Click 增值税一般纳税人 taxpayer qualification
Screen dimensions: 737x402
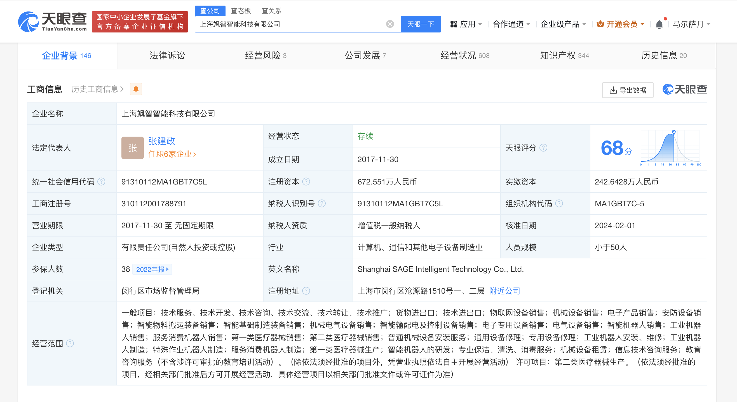(x=389, y=225)
